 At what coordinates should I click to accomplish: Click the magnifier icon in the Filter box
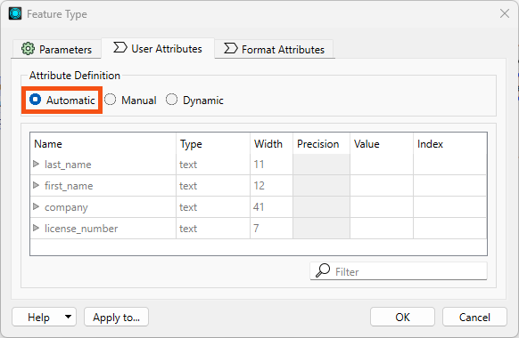click(x=323, y=270)
